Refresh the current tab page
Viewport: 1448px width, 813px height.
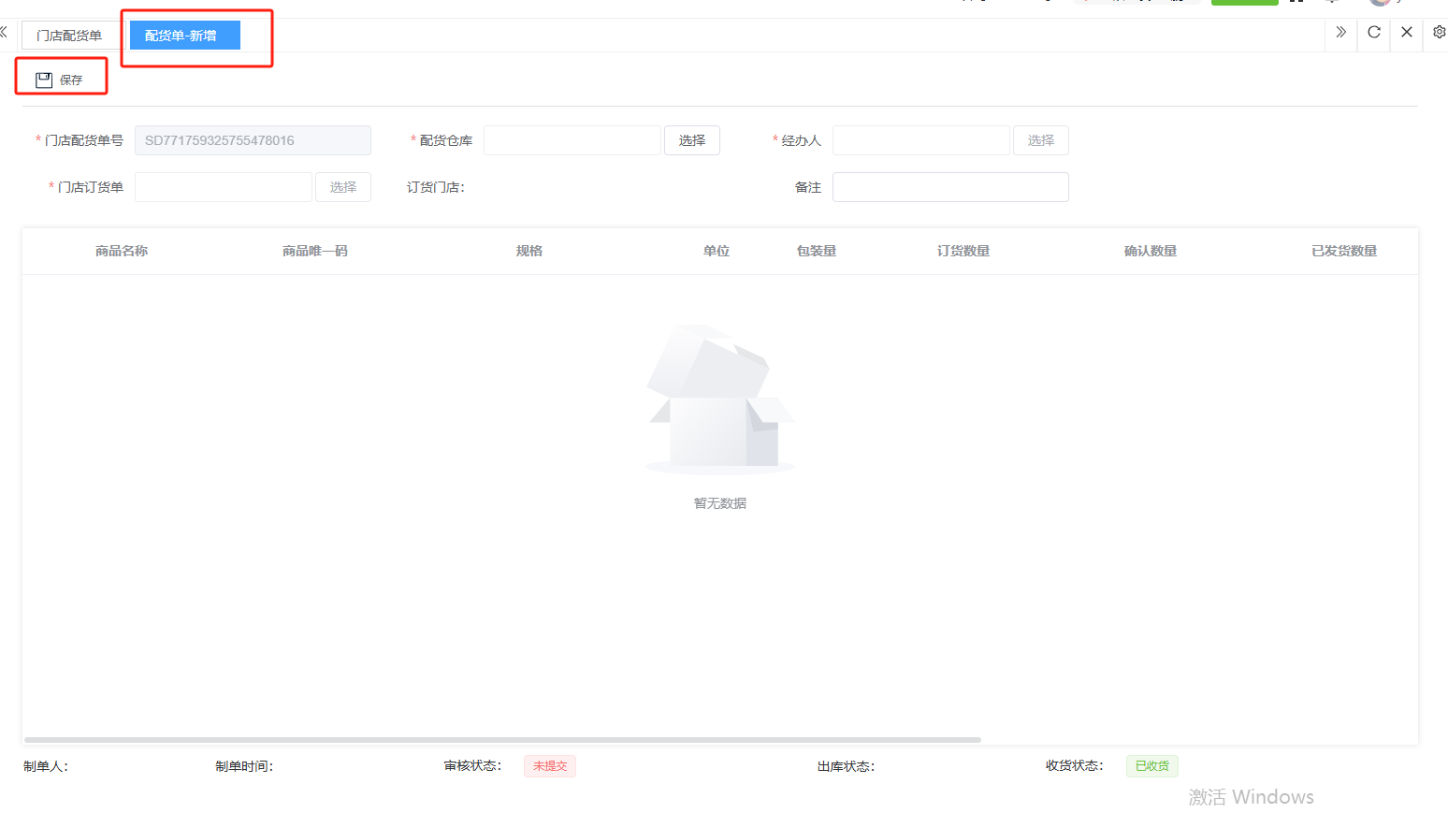[x=1374, y=33]
